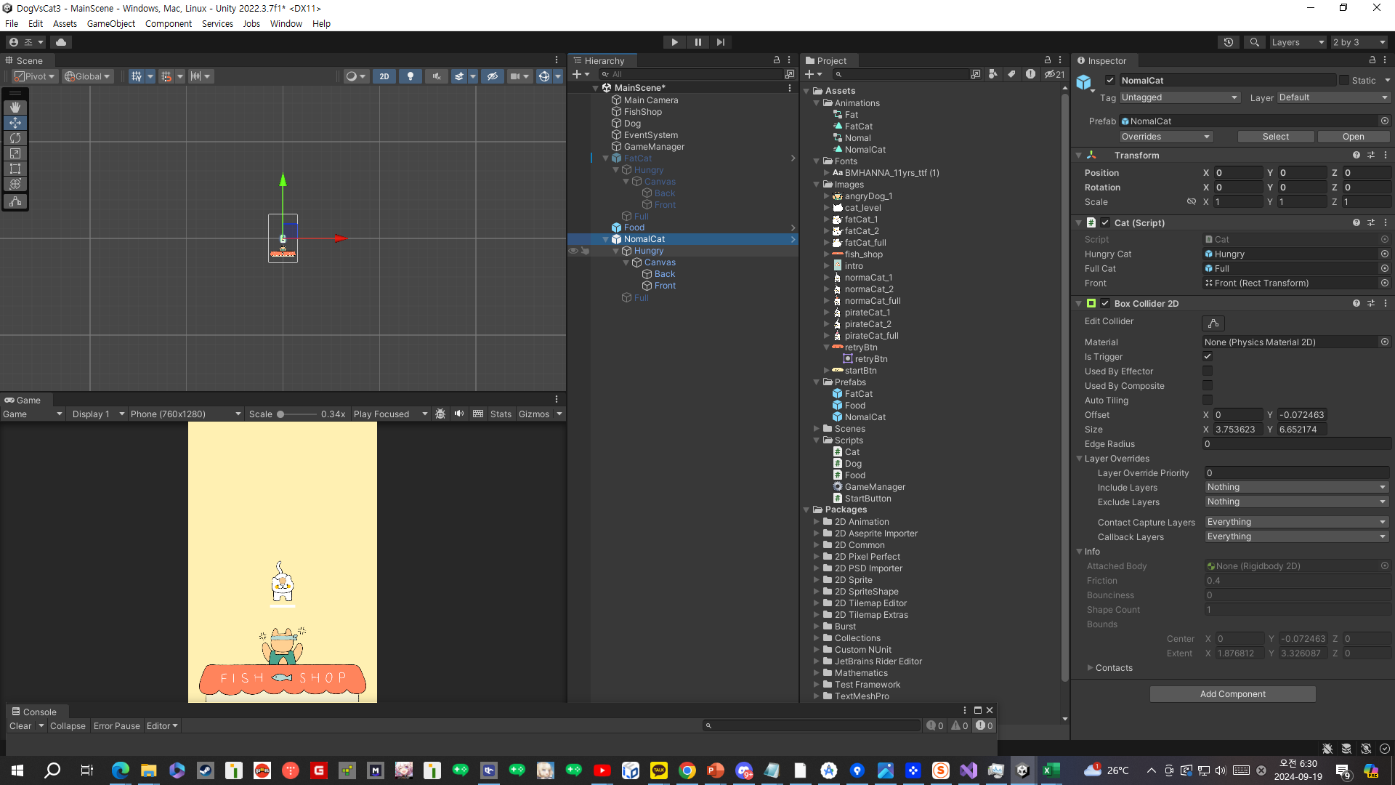Select Dog in the Hierarchy
Screen dimensions: 1395x785
click(632, 124)
